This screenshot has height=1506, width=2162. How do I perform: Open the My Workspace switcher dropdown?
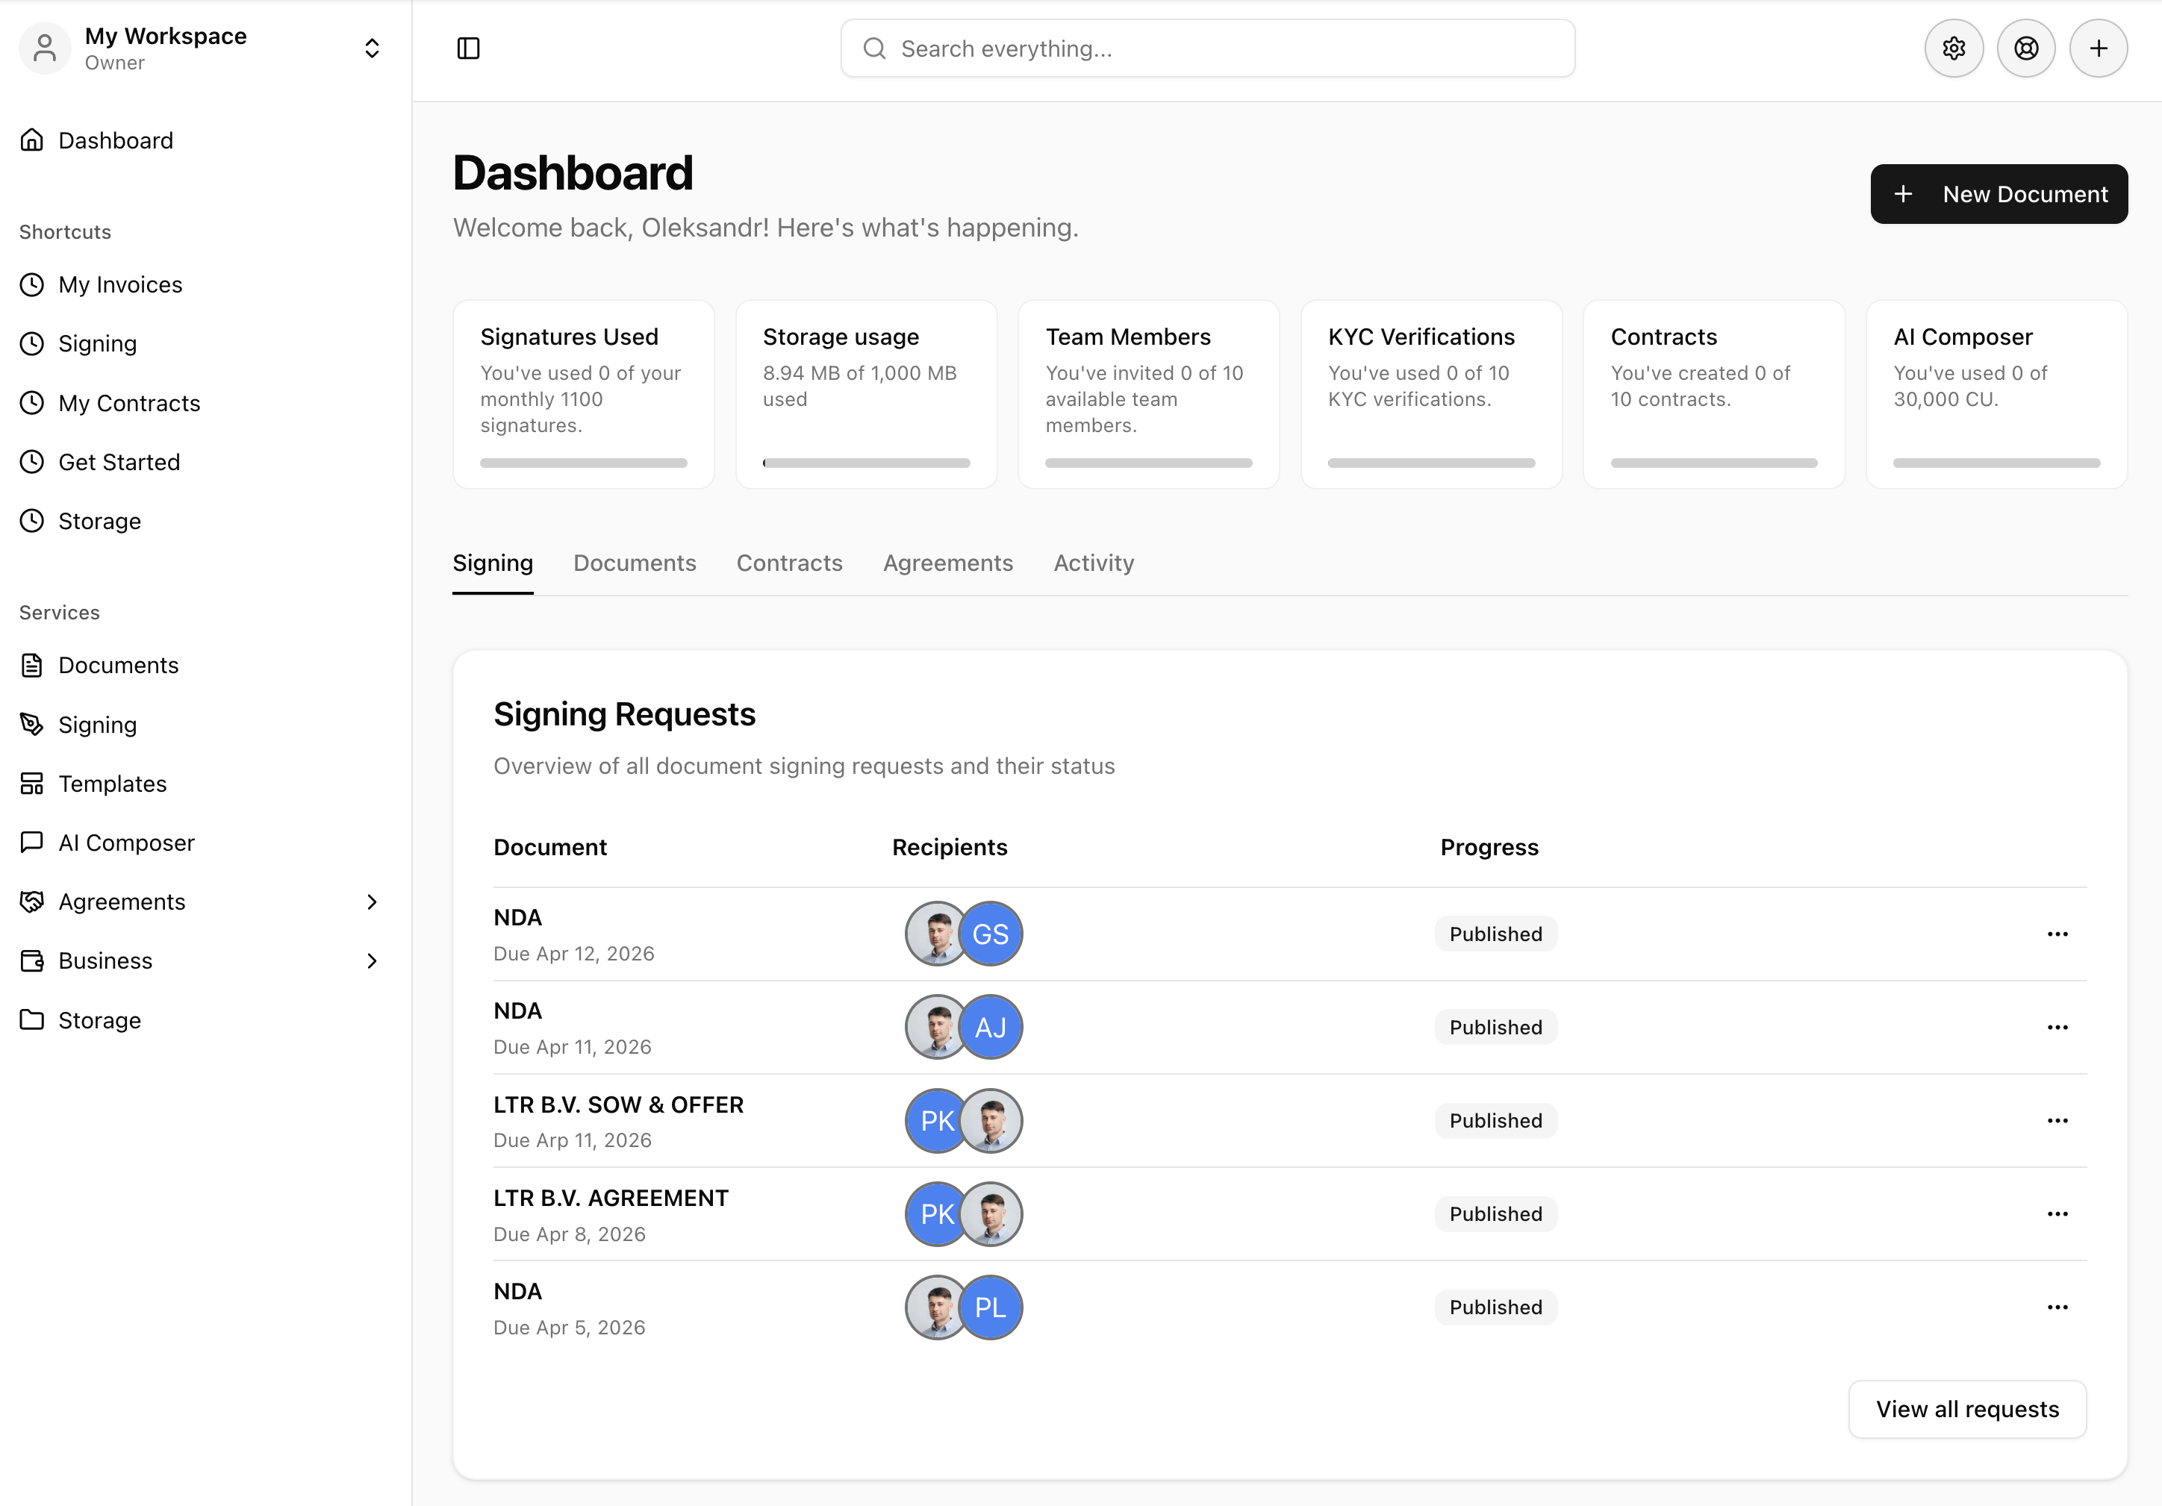pos(372,48)
